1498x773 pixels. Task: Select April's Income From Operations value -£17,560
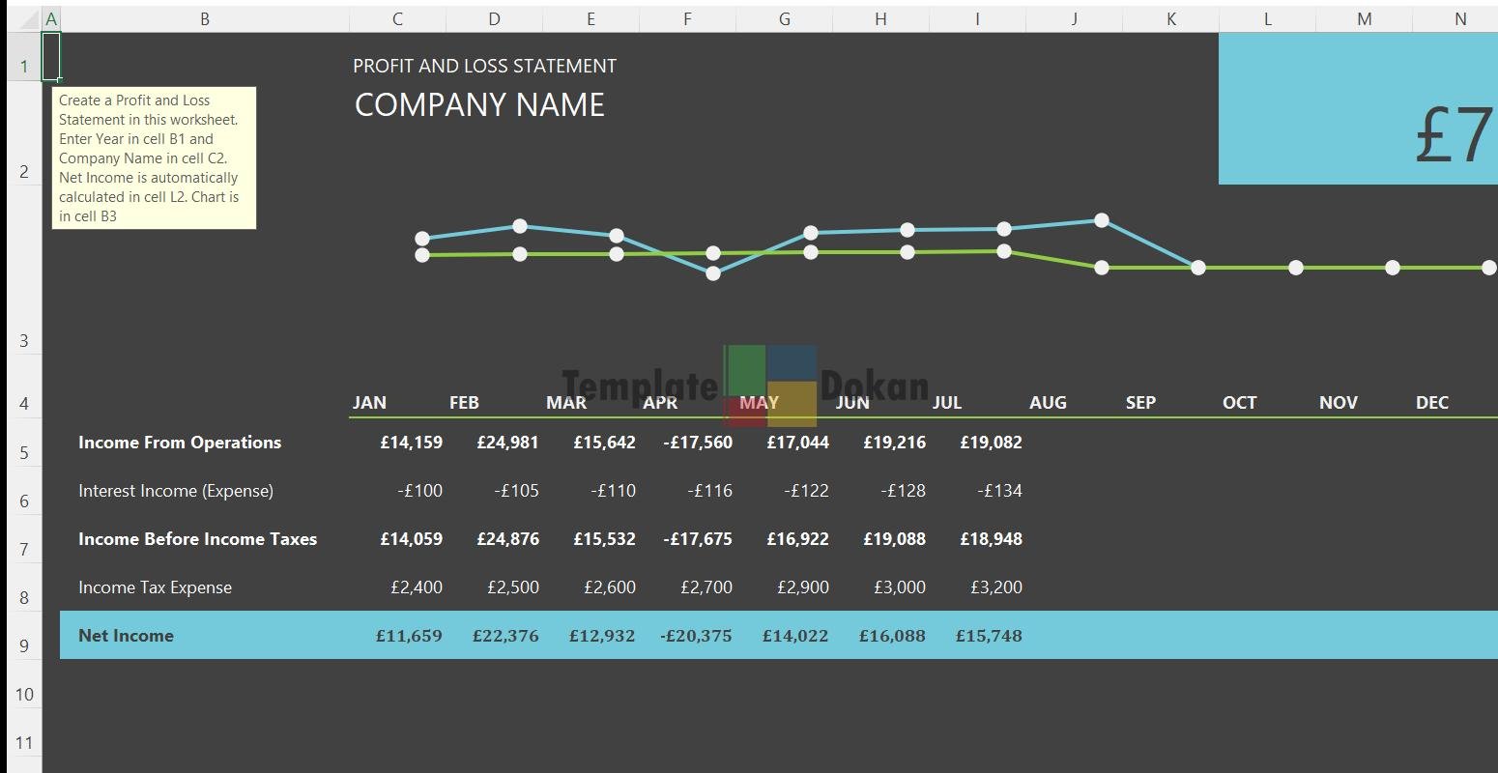click(x=698, y=443)
